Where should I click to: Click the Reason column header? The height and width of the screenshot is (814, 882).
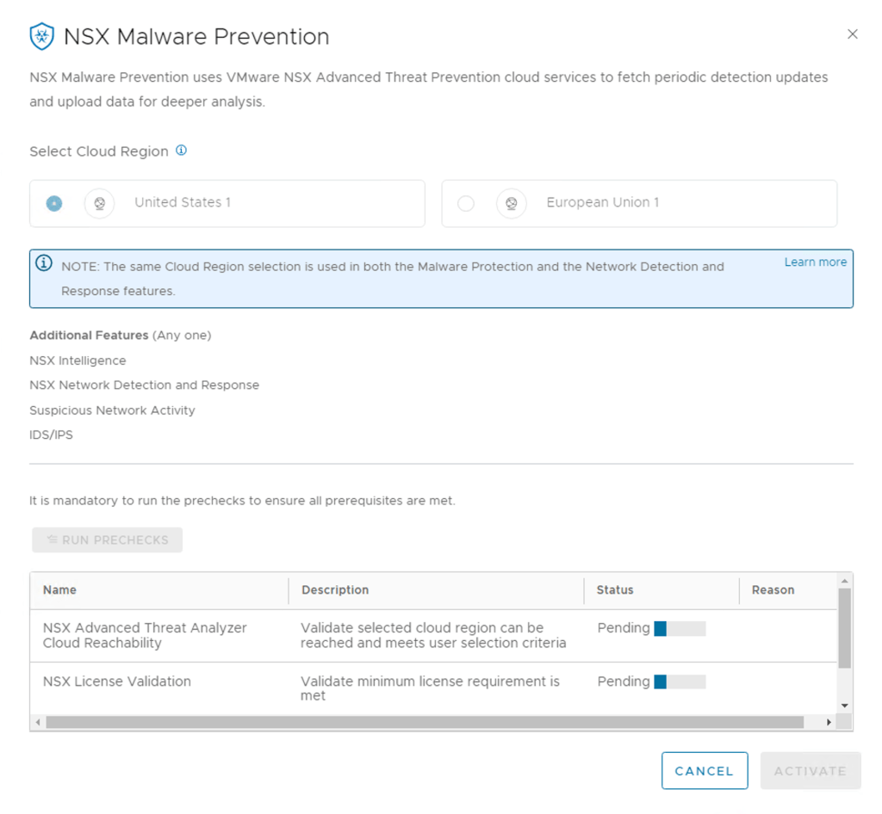coord(773,590)
